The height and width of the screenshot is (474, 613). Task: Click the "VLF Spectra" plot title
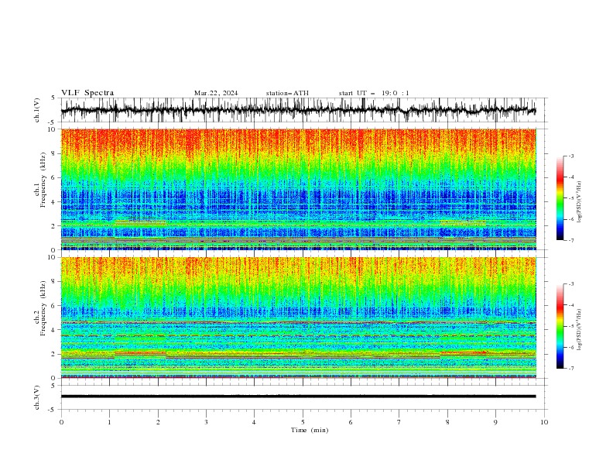pos(87,93)
